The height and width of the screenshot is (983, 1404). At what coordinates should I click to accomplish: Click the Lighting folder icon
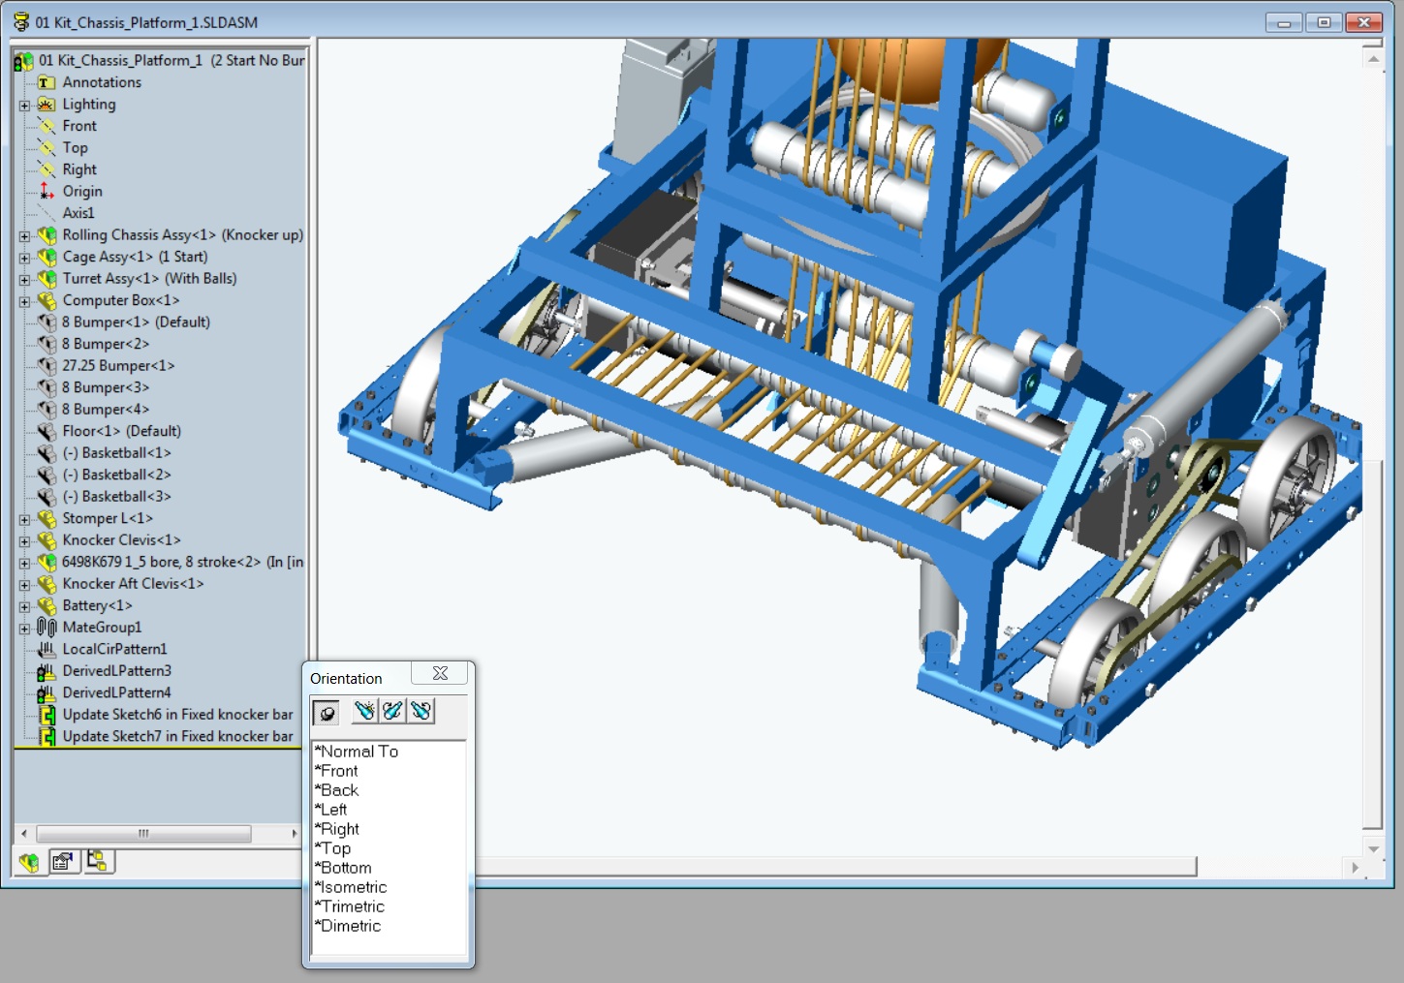coord(46,105)
